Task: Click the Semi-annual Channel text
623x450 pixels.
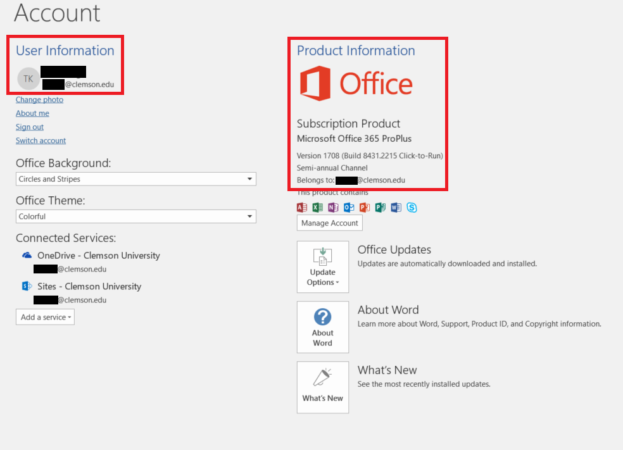Action: (x=332, y=168)
